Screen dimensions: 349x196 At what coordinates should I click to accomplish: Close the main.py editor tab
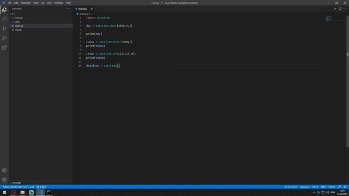(x=92, y=9)
